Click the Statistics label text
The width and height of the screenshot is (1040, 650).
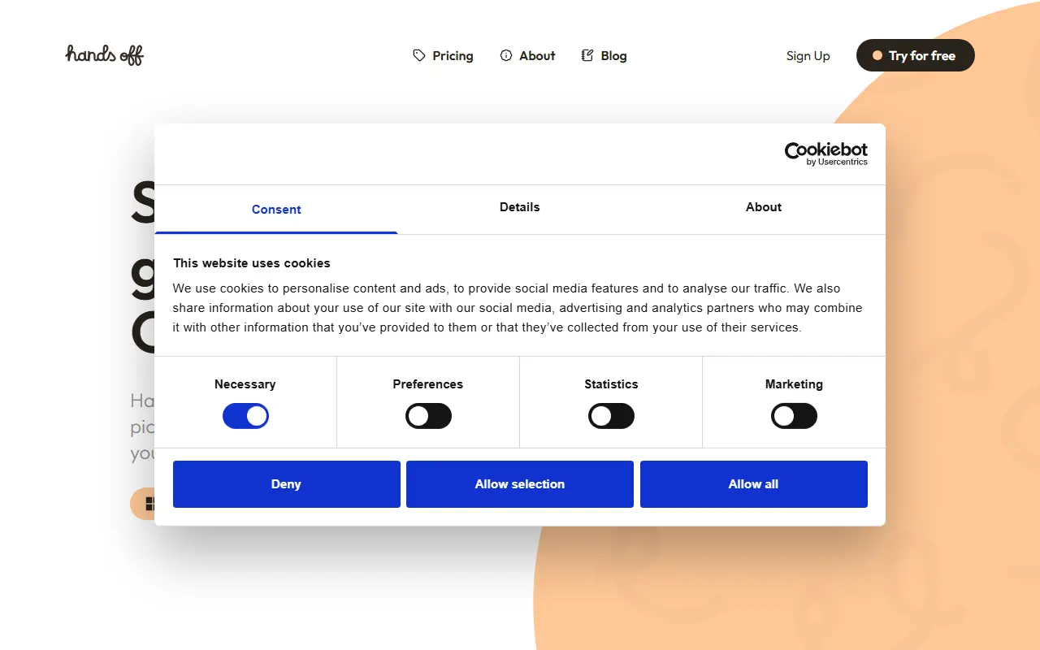click(x=611, y=384)
